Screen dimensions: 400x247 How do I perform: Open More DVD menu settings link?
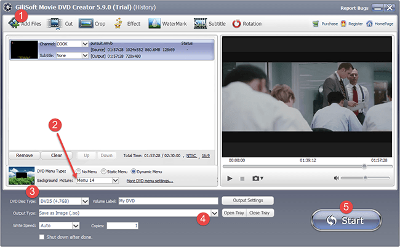pos(150,181)
